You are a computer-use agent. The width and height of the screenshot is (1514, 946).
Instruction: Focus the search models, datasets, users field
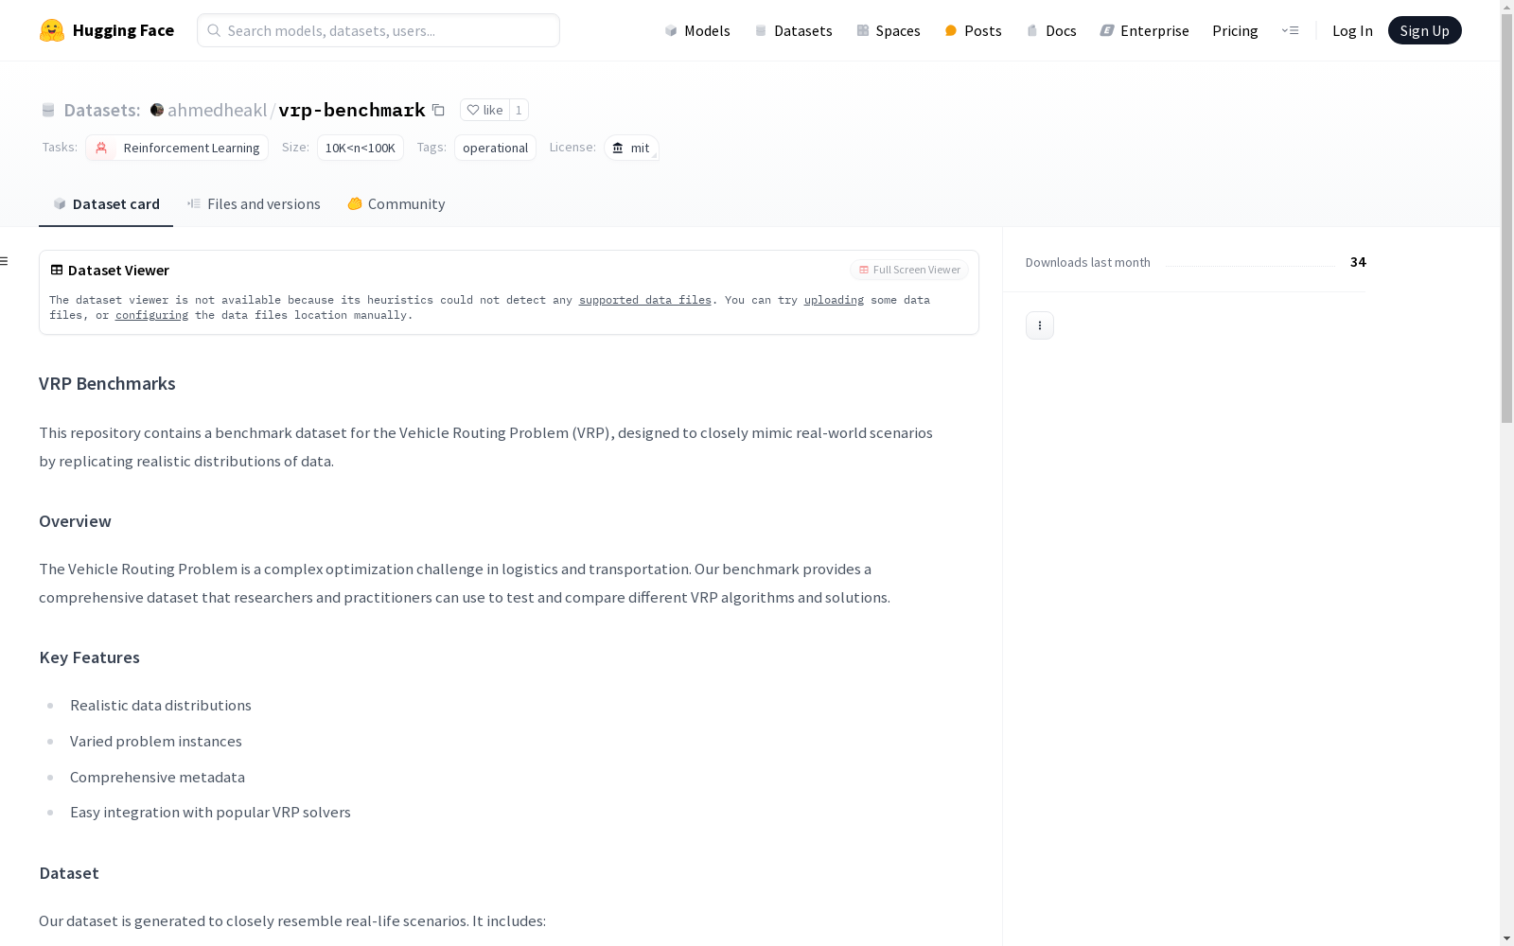click(x=378, y=30)
